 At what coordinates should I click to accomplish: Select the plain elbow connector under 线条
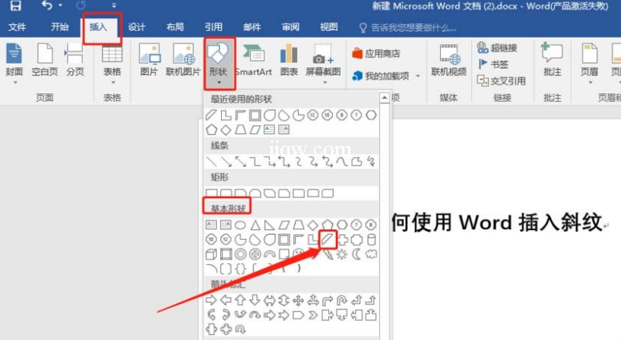point(255,162)
